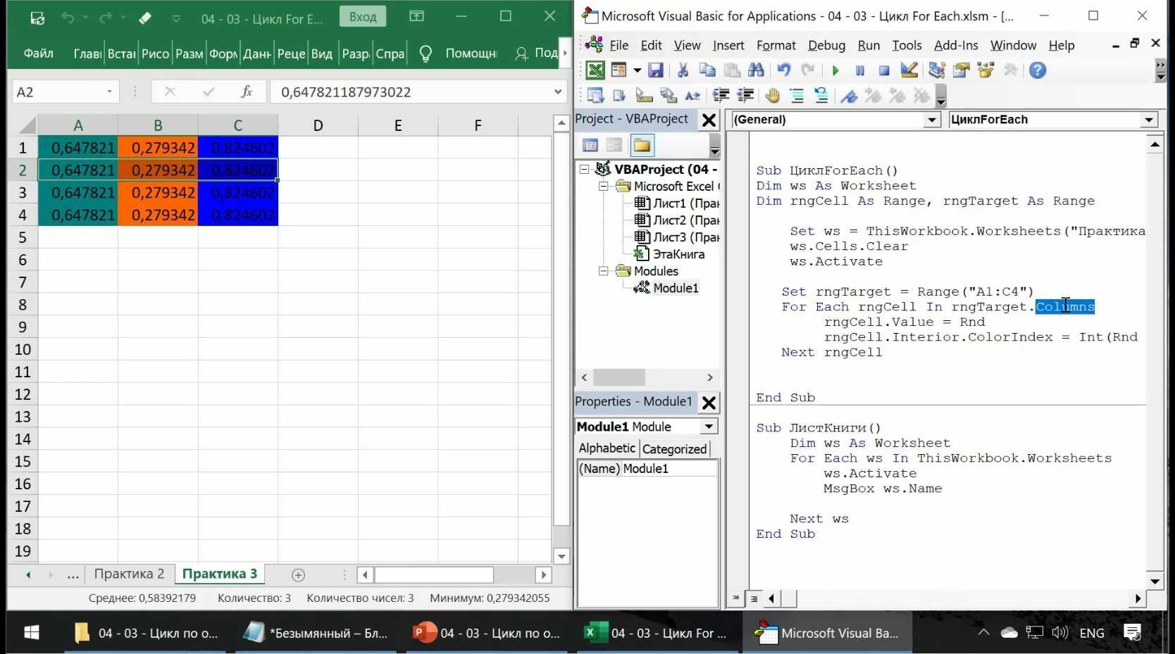Screen dimensions: 1175x654
Task: Click Quick Info icon in Edit toolbar
Action: (x=644, y=96)
